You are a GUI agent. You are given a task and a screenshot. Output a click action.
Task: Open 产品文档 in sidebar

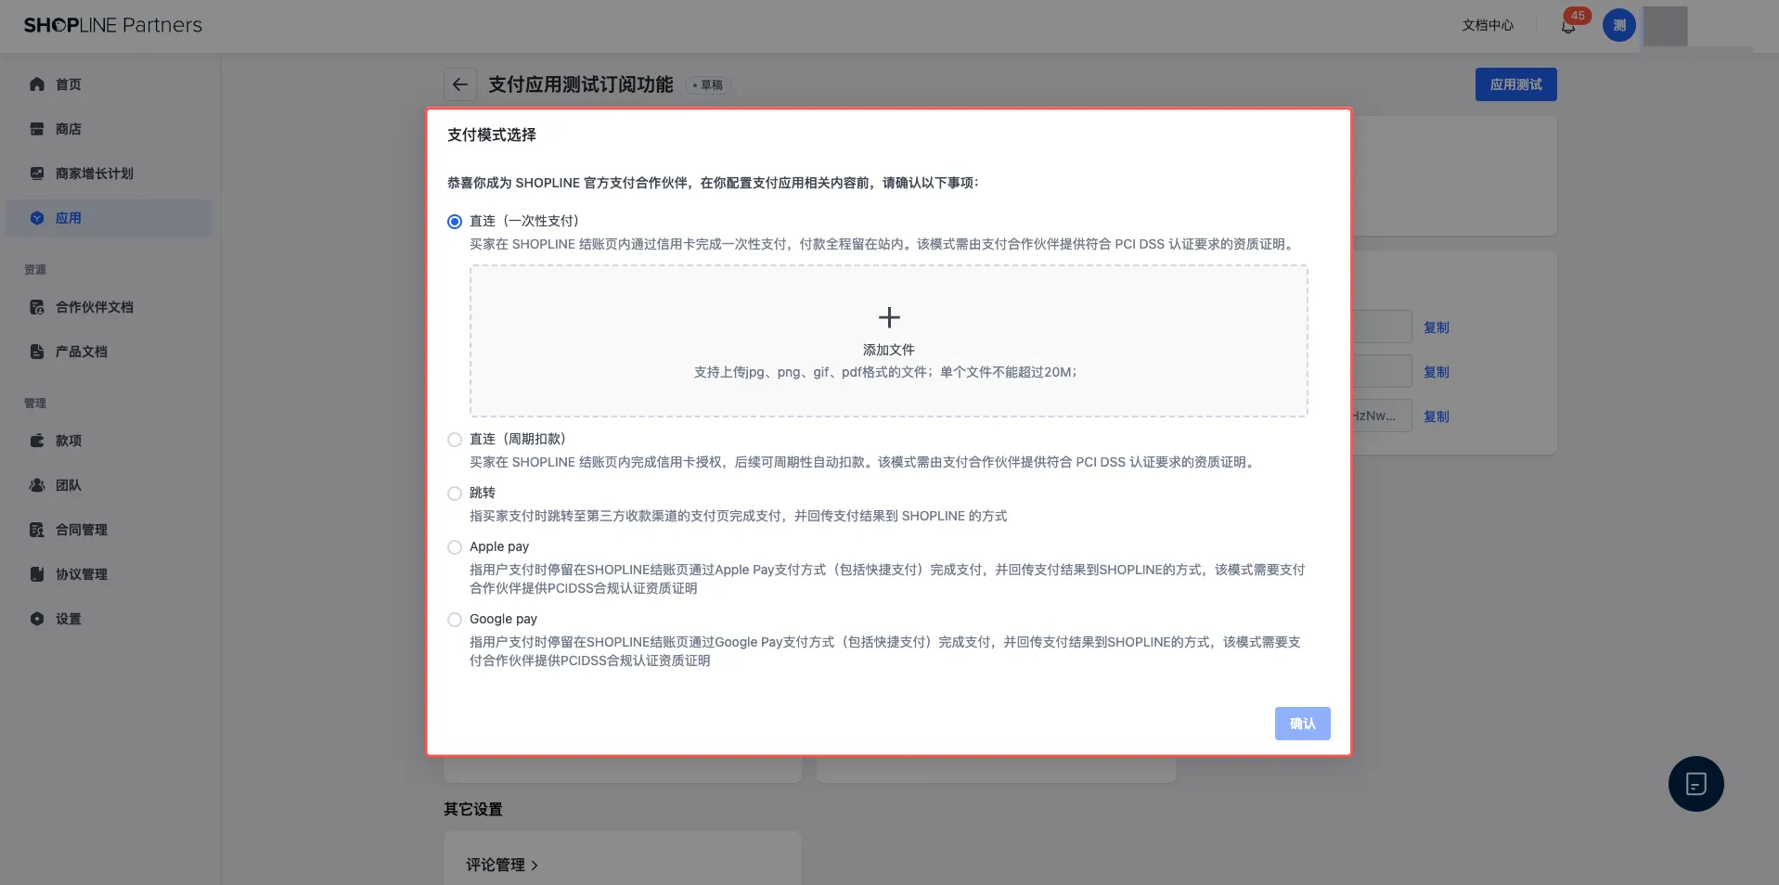tap(110, 352)
